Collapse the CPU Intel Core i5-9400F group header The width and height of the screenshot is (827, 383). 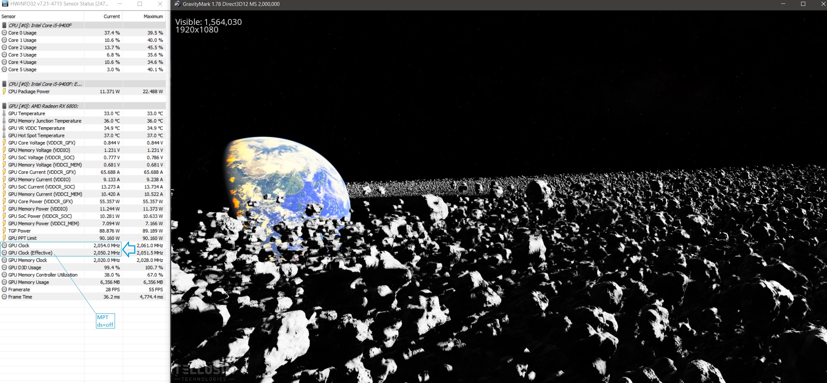click(40, 25)
